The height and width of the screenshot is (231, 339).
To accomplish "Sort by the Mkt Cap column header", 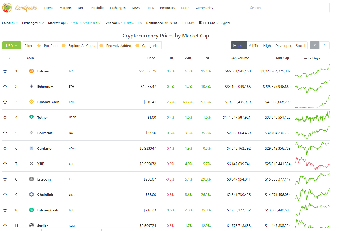I will 282,58.
